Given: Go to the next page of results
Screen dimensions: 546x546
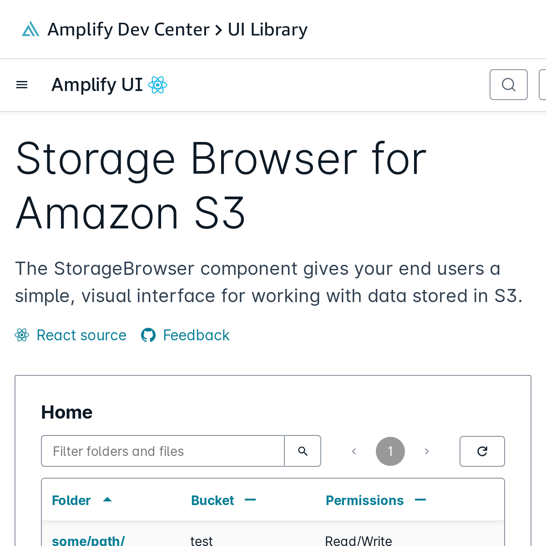Looking at the screenshot, I should tap(426, 451).
